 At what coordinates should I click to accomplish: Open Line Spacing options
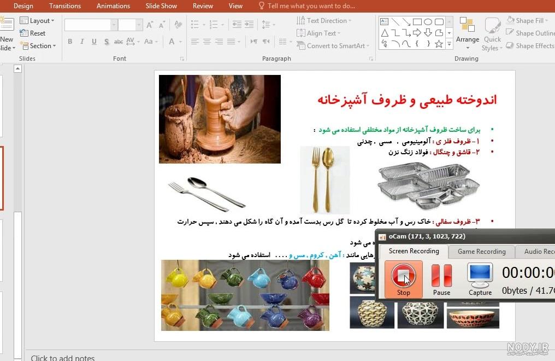click(x=268, y=25)
